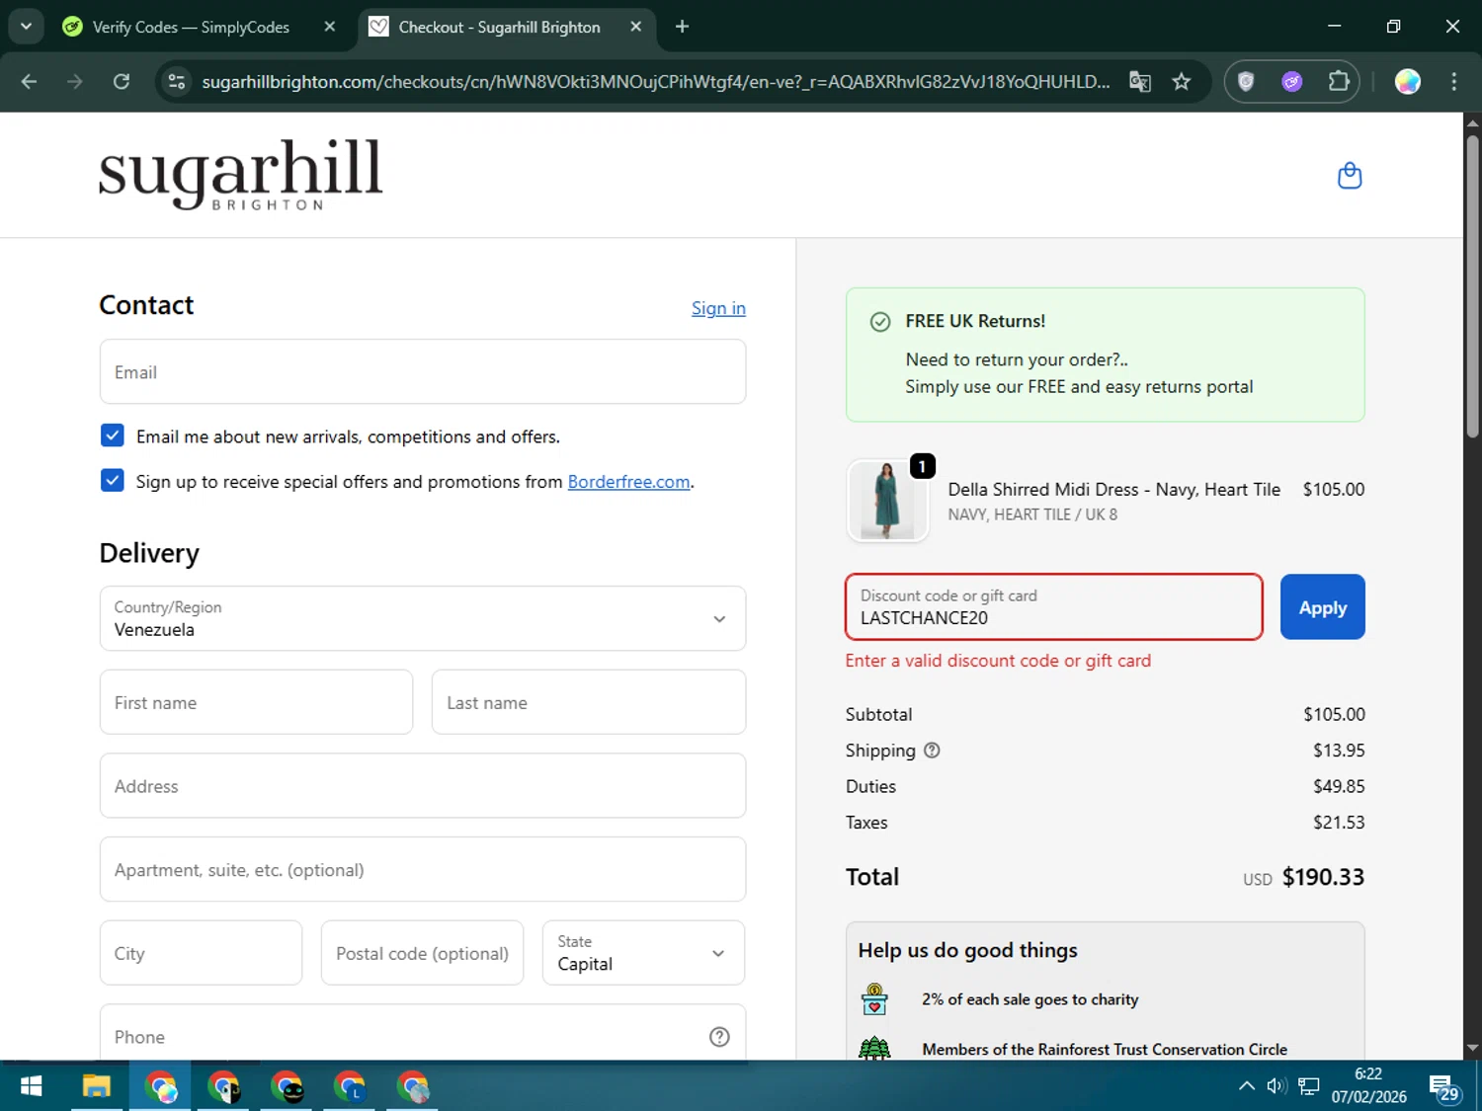
Task: View site information icon in address bar
Action: [x=177, y=81]
